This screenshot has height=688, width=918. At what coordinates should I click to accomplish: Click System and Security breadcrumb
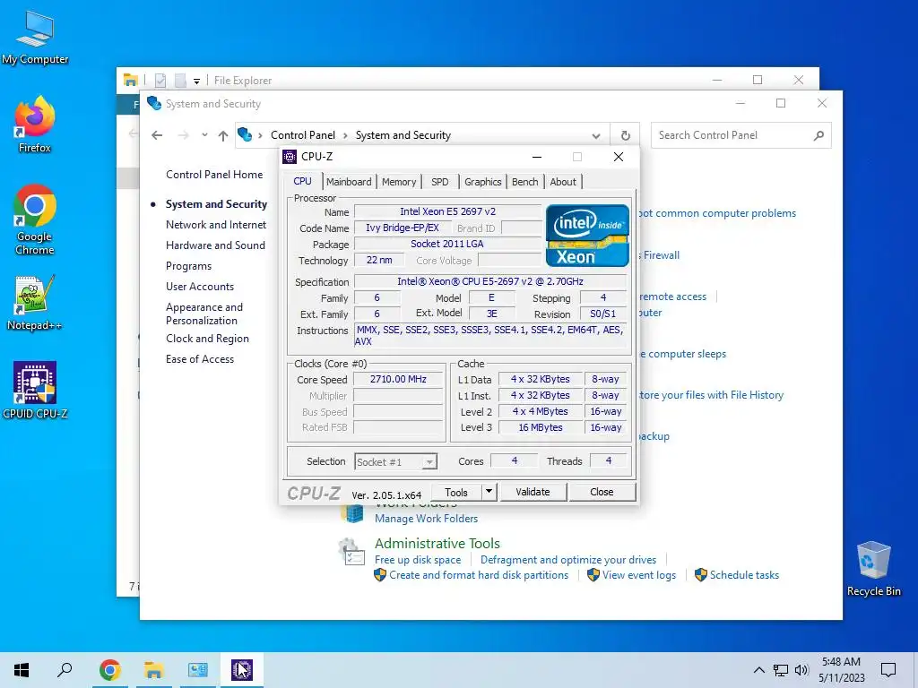click(403, 135)
